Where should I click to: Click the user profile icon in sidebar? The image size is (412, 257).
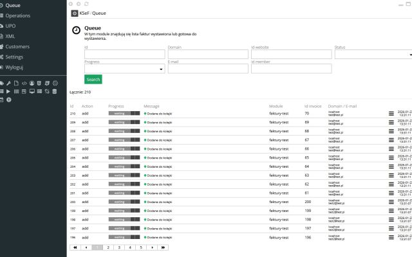tap(32, 84)
